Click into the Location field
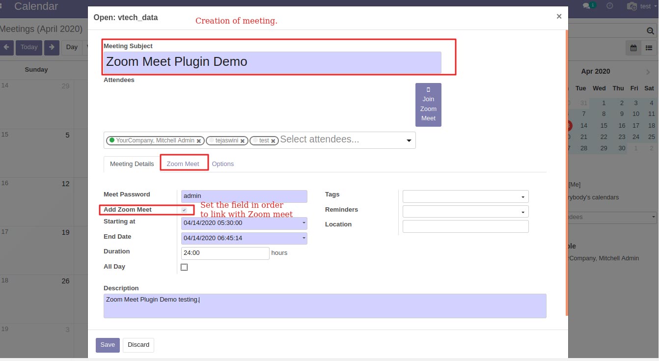Viewport: 659px width, 361px height. click(x=466, y=226)
